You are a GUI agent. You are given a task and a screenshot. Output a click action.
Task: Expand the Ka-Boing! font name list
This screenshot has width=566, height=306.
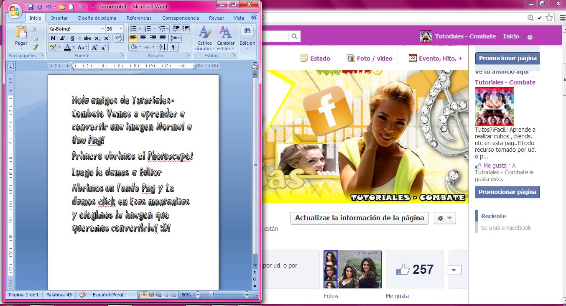point(102,28)
